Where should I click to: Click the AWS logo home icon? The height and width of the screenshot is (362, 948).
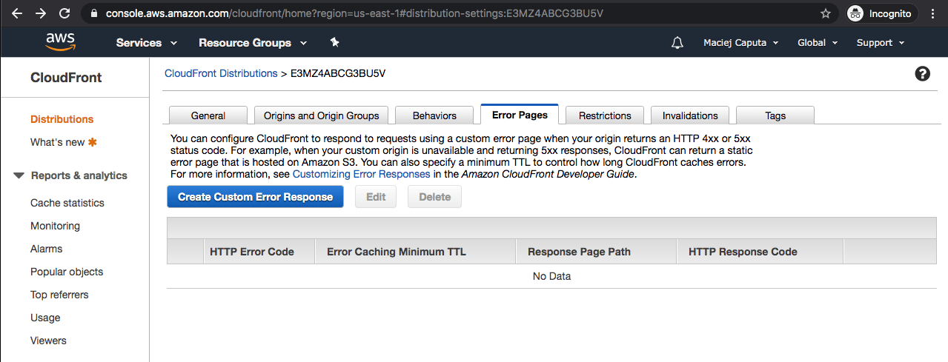tap(60, 42)
